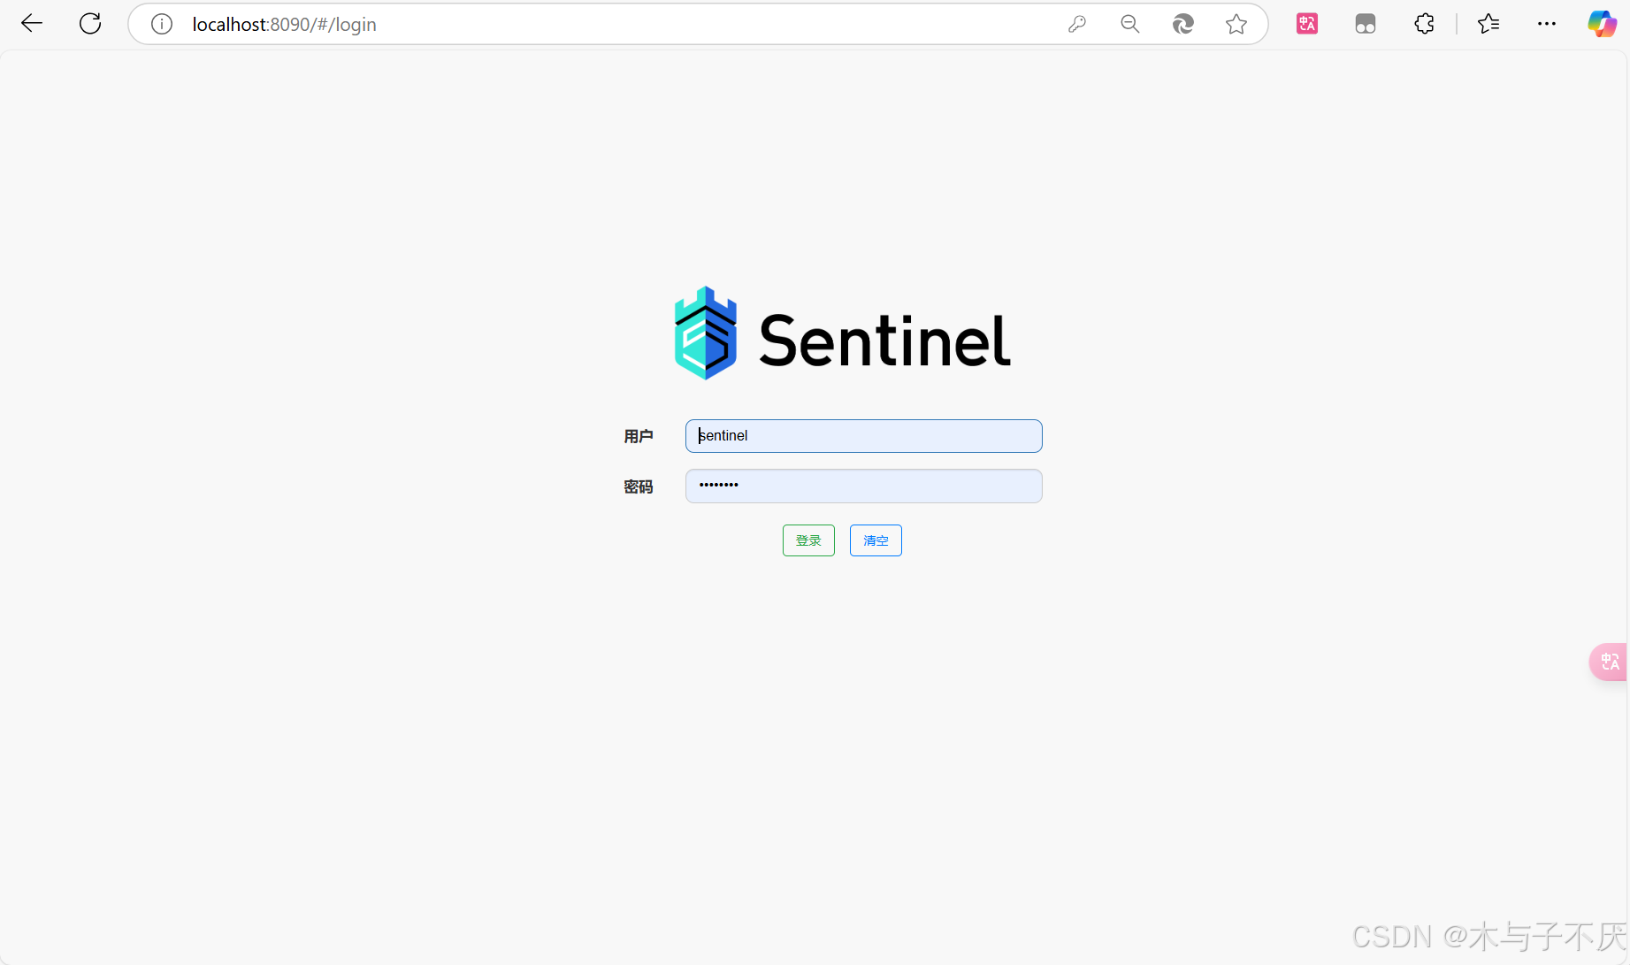
Task: Click the gray extension icon next to translate
Action: tap(1365, 24)
